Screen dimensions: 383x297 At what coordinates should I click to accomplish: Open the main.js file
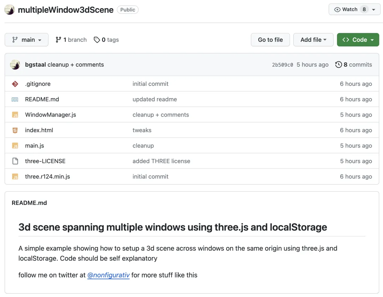(34, 146)
